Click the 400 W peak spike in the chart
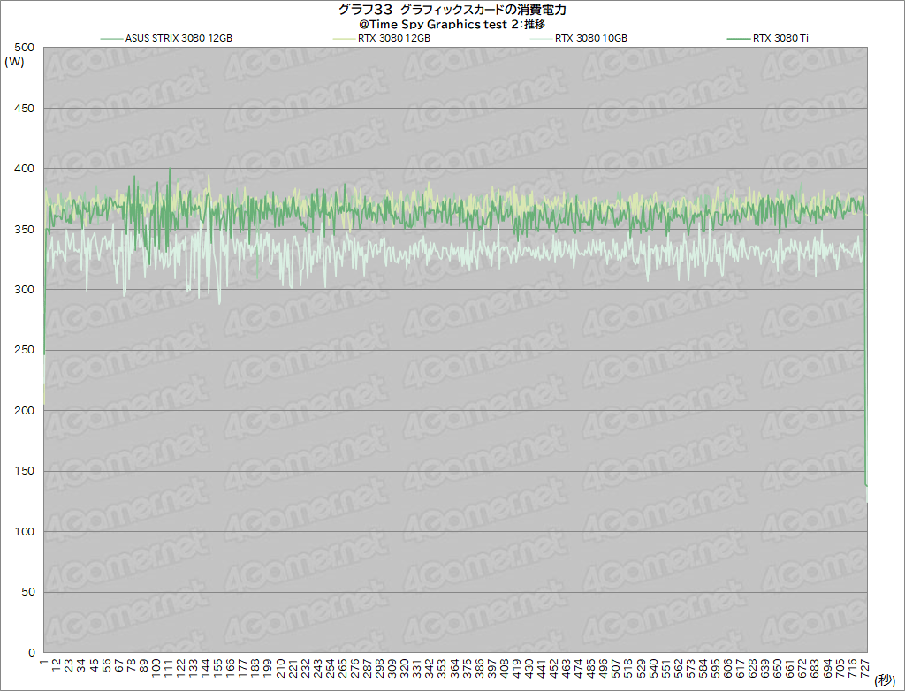 point(170,170)
